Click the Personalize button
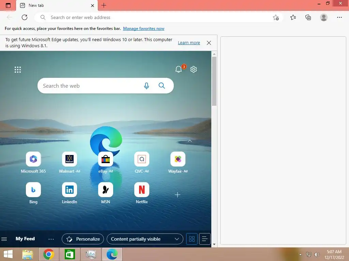 tap(83, 239)
